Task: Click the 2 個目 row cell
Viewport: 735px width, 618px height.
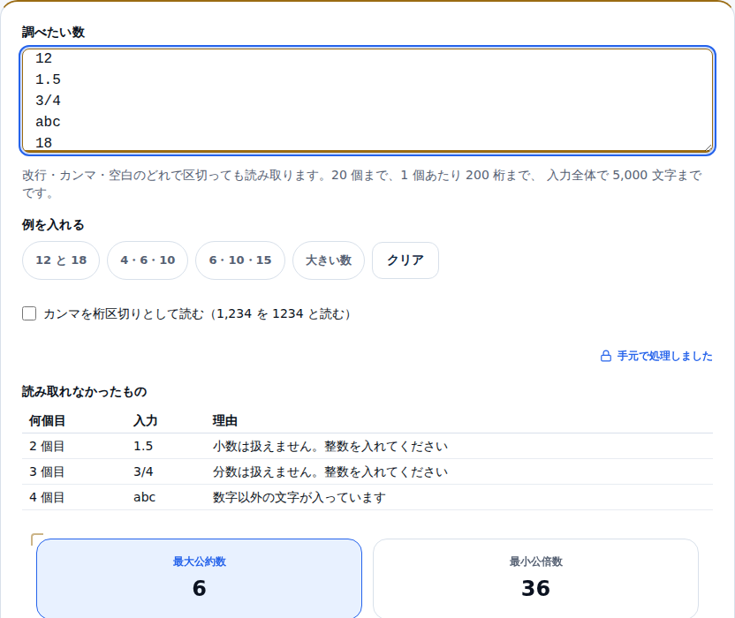Action: [47, 446]
